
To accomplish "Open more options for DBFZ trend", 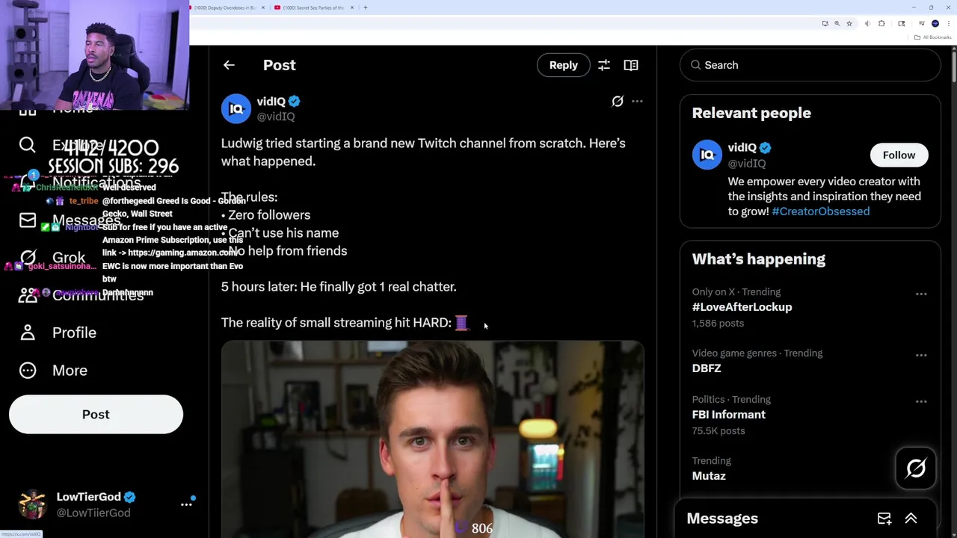I will [921, 356].
